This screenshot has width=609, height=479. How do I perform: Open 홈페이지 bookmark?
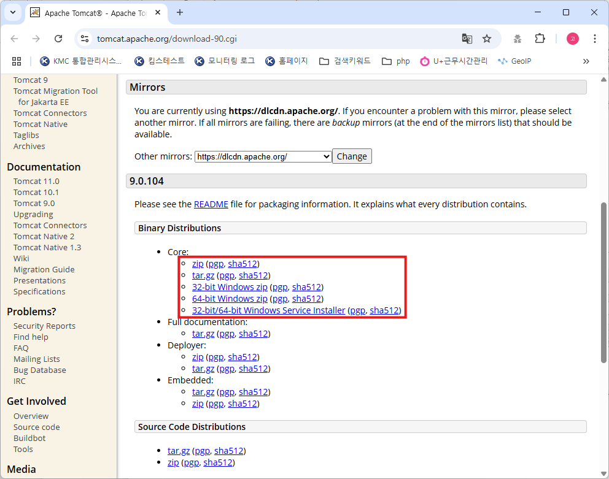287,61
